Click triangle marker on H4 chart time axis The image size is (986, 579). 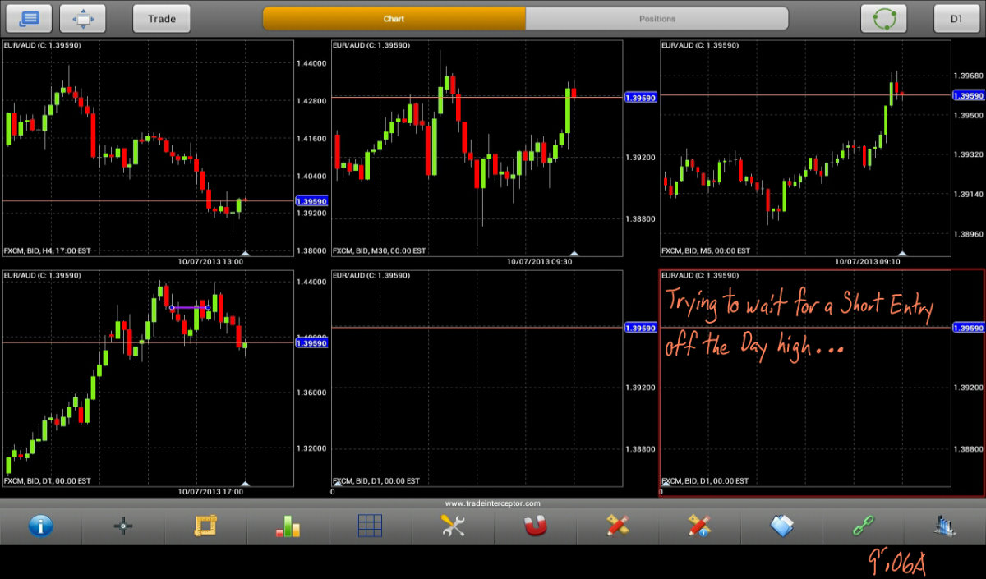click(245, 253)
